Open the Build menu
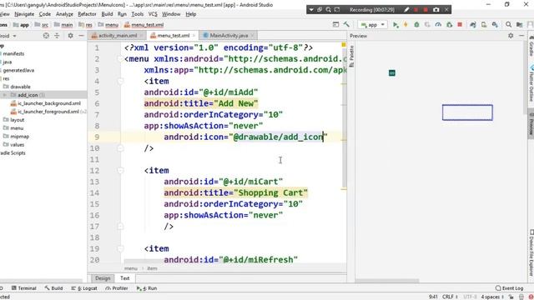Image resolution: width=534 pixels, height=300 pixels. pyautogui.click(x=107, y=14)
